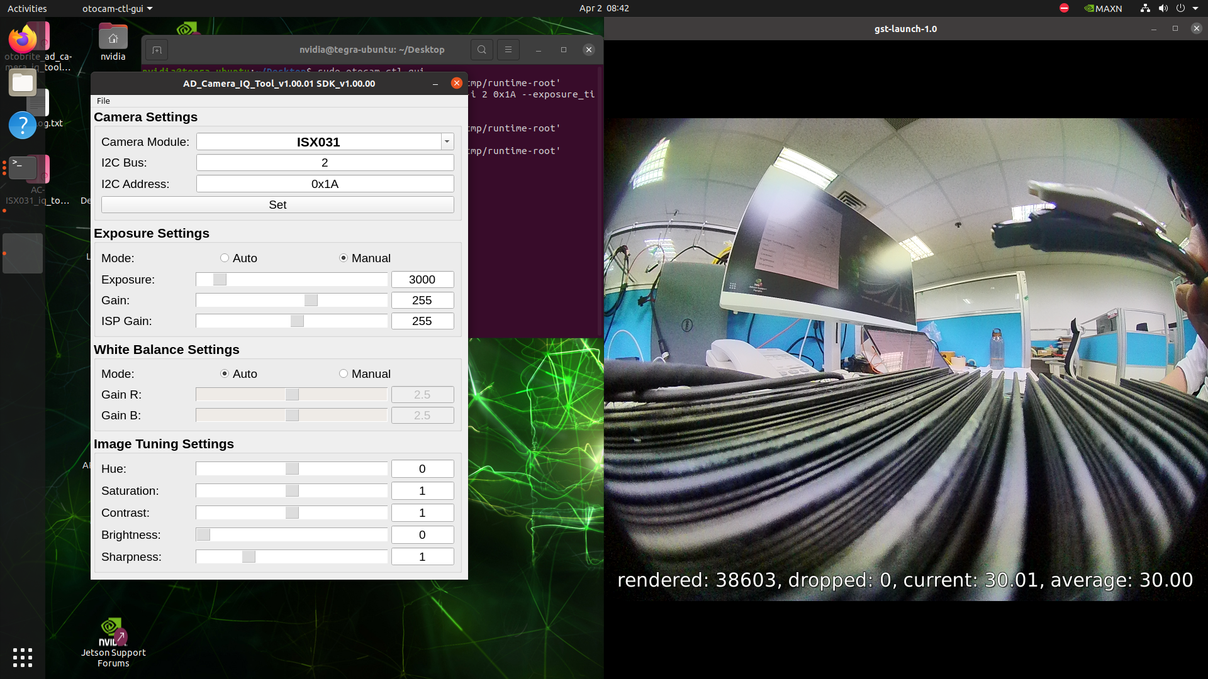This screenshot has height=679, width=1208.
Task: Click Activities in top bar
Action: 27,9
